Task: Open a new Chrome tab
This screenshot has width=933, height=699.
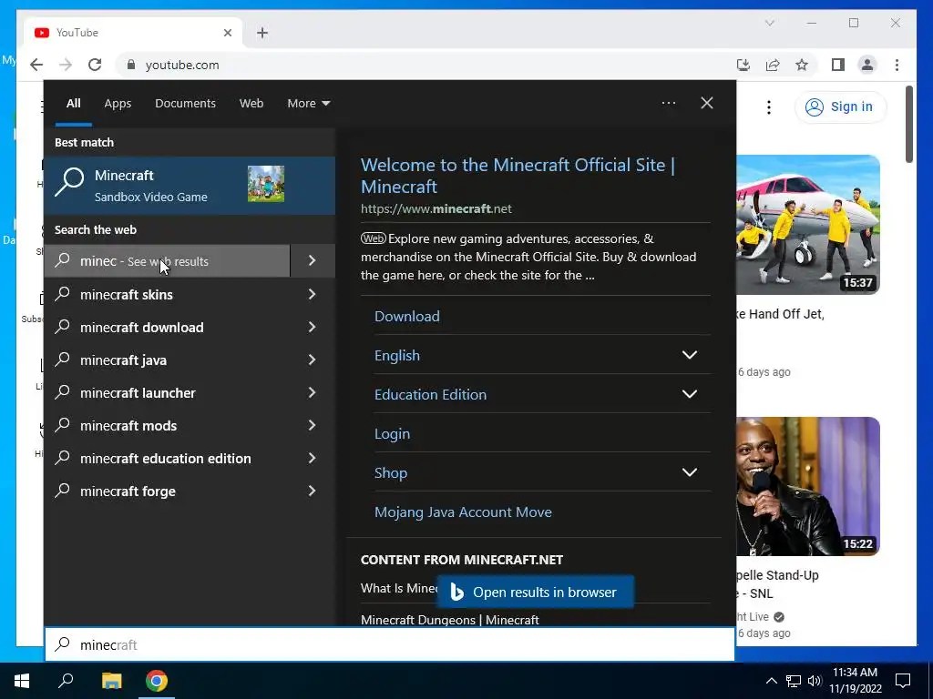Action: pos(262,33)
